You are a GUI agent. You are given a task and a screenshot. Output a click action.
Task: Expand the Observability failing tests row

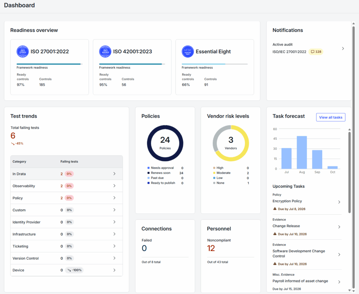click(x=66, y=186)
